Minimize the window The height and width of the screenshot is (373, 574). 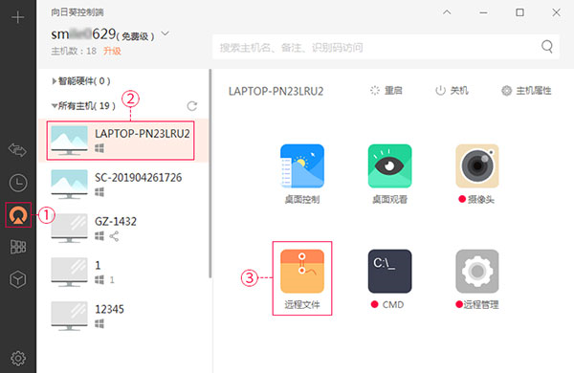(x=483, y=12)
